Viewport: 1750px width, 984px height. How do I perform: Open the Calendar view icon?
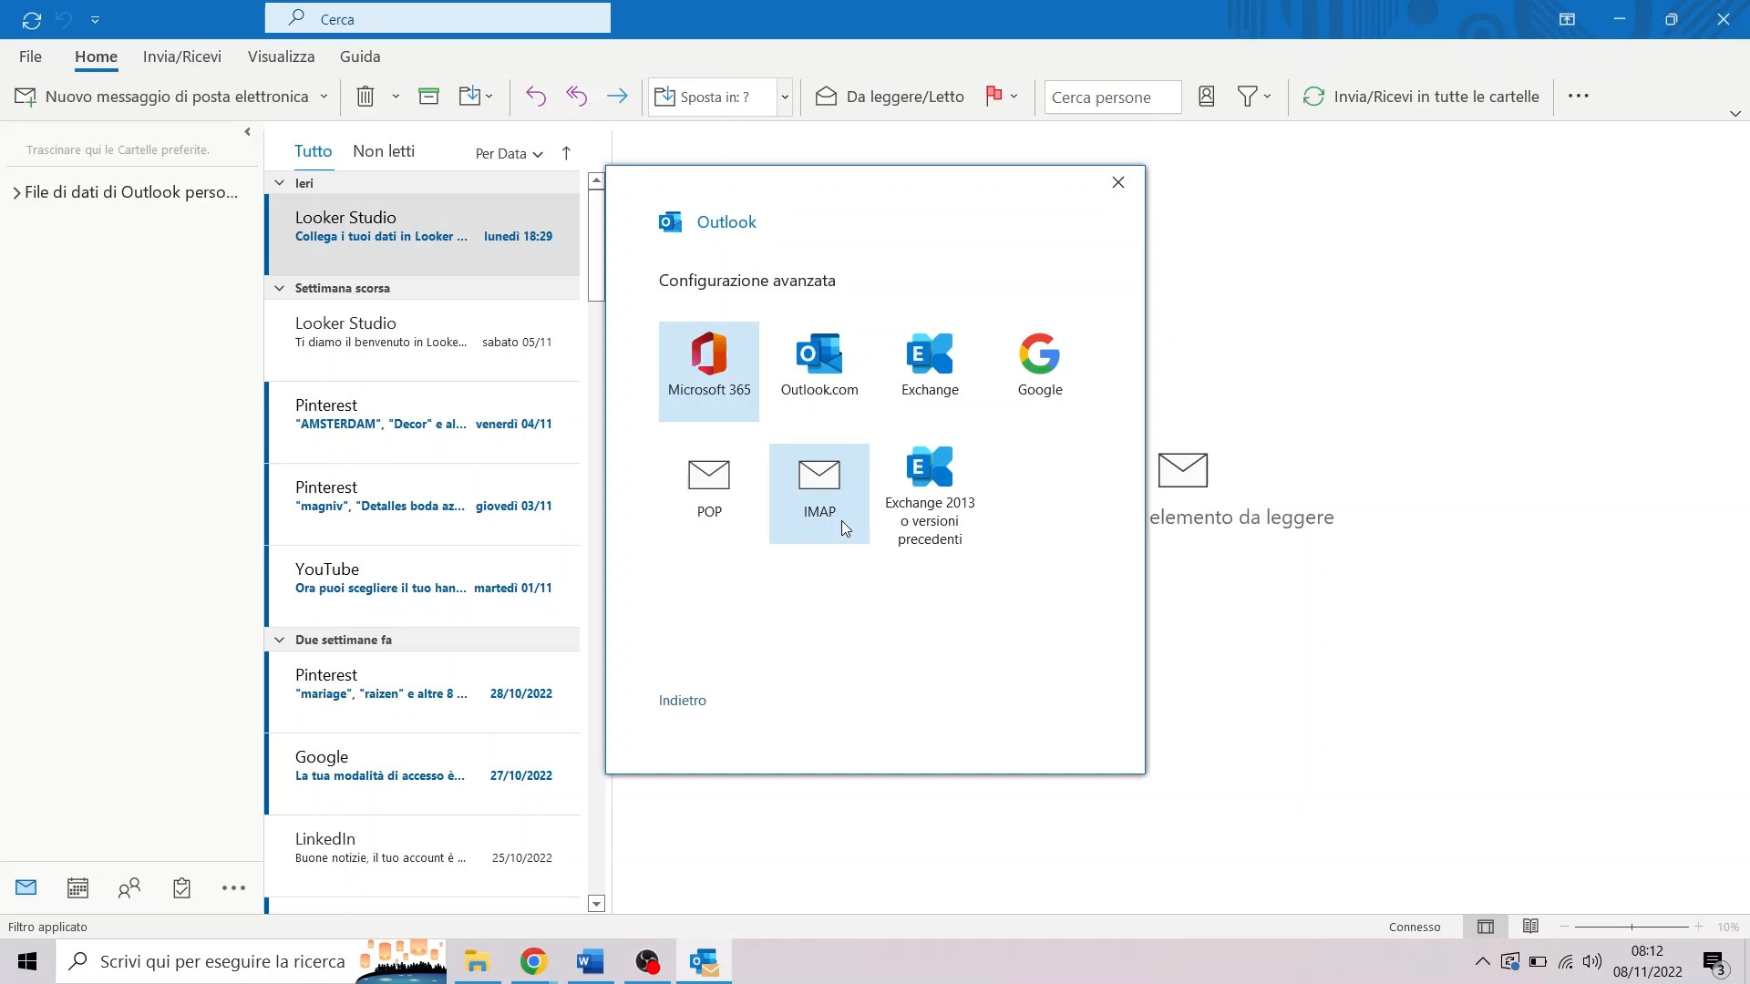point(77,887)
